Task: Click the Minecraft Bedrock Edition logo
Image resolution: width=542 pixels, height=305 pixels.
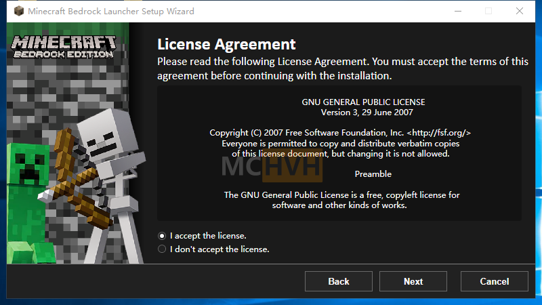Action: pos(64,46)
